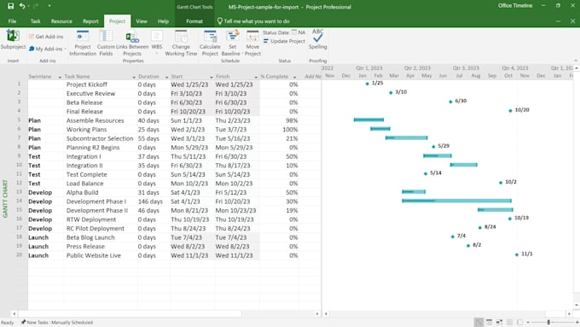This screenshot has height=327, width=580.
Task: Click the Office Timeline account name
Action: (515, 6)
